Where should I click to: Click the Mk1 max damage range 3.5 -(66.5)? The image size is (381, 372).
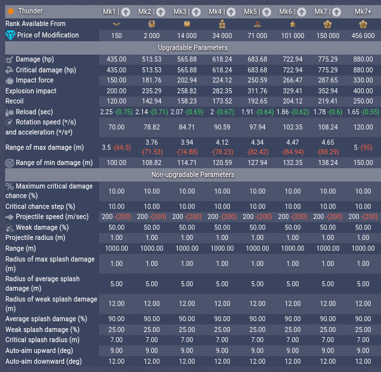click(x=116, y=147)
